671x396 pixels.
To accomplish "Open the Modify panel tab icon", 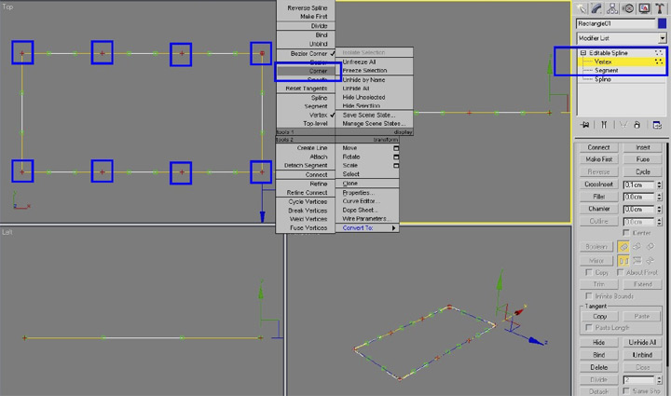I will tap(598, 7).
